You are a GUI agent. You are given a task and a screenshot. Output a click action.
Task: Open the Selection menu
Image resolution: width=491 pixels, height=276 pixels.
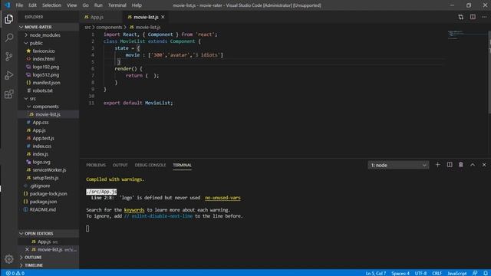pos(51,5)
